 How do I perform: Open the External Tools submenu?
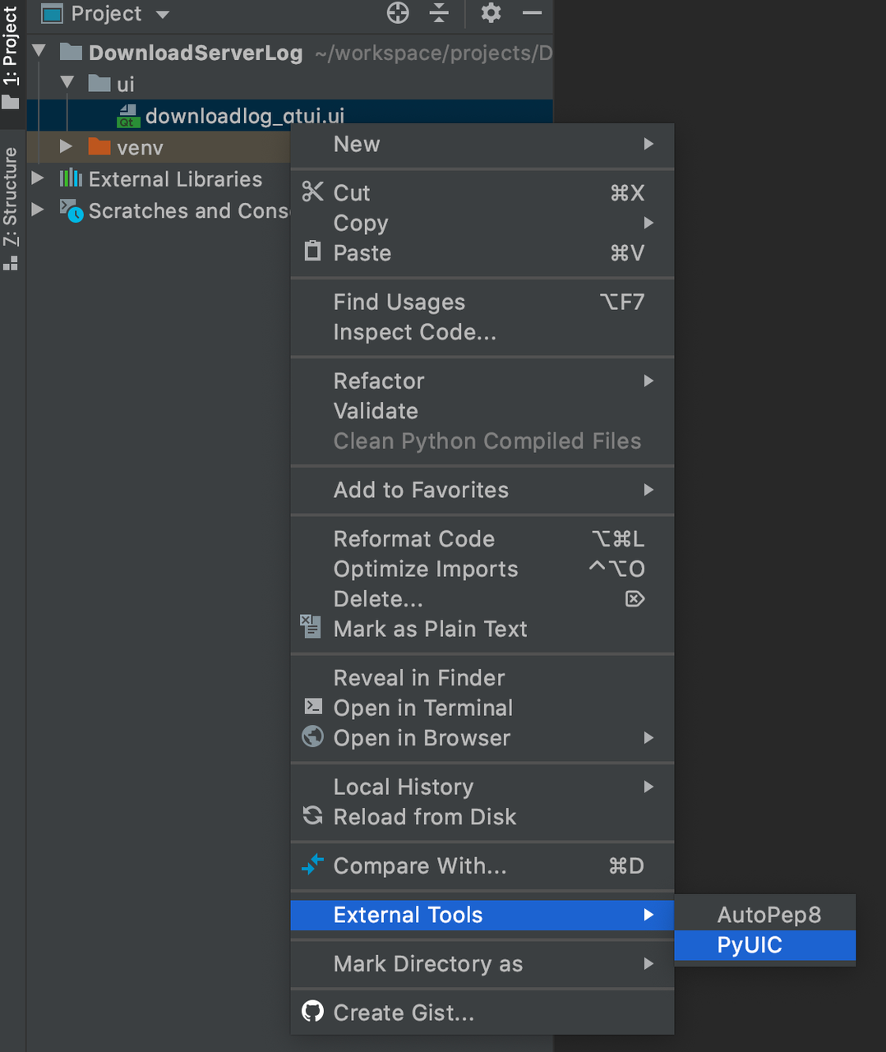[482, 915]
